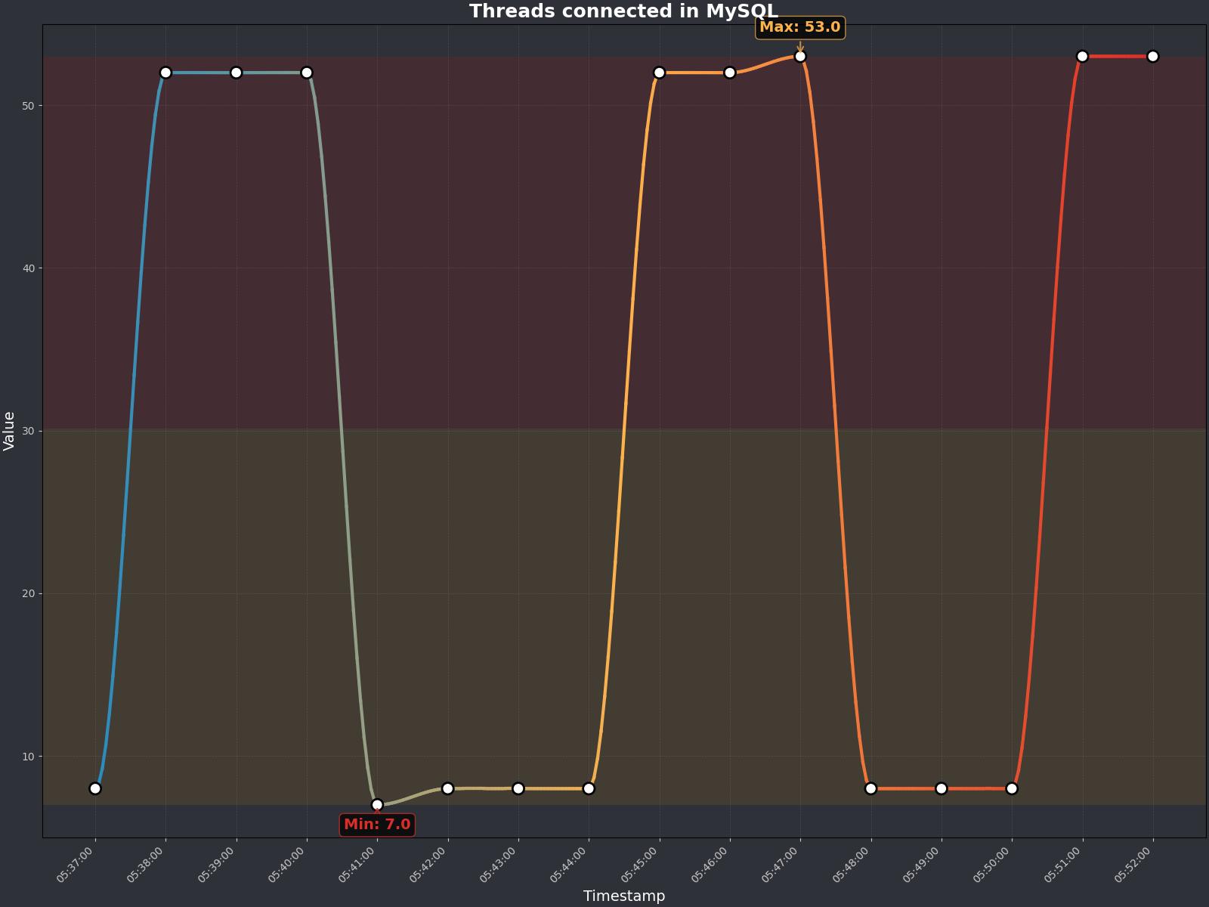Select the data point at 05:45:00
Image resolution: width=1209 pixels, height=907 pixels.
click(659, 73)
